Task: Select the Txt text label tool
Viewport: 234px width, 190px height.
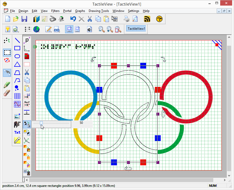Action: [17, 132]
